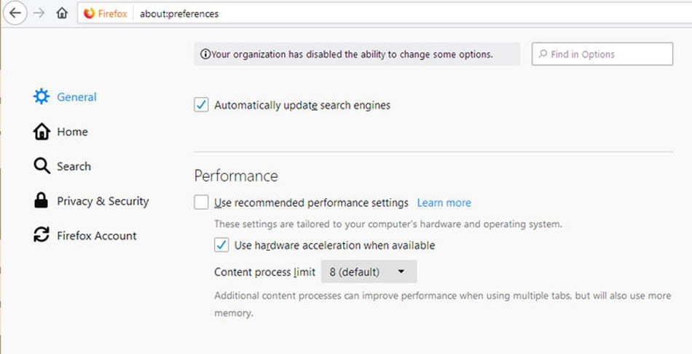692x354 pixels.
Task: Click the Firefox Account sync icon
Action: point(42,235)
